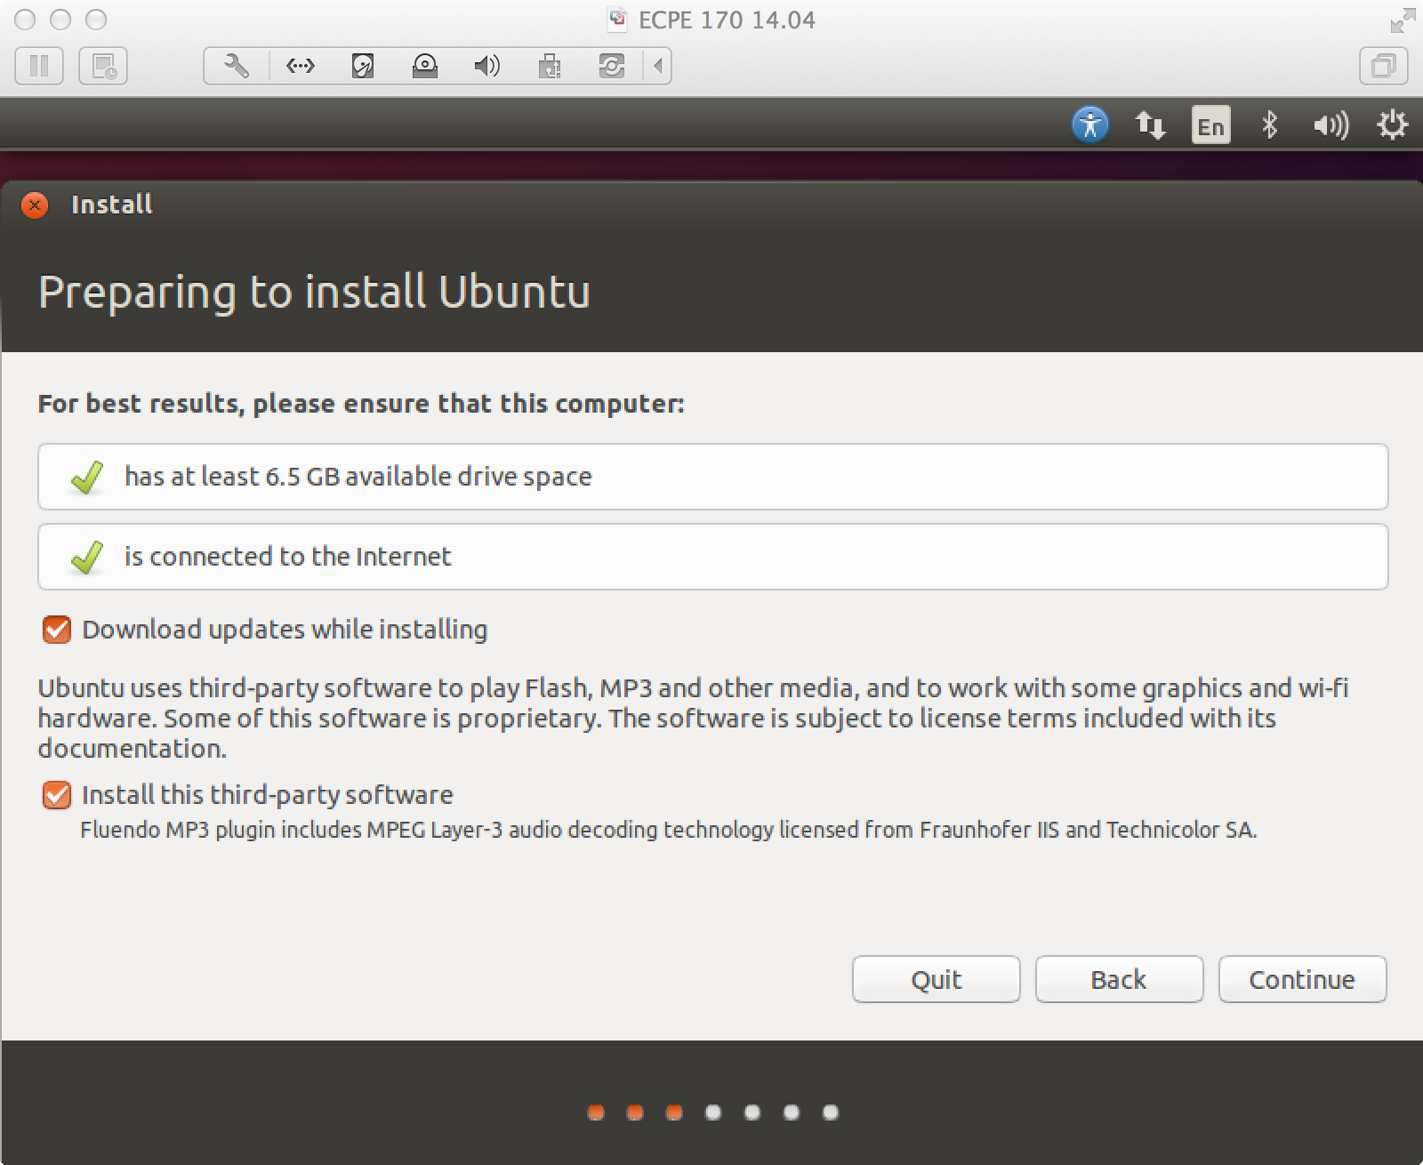1423x1165 pixels.
Task: Click the sound icon in VM toolbar
Action: click(486, 65)
